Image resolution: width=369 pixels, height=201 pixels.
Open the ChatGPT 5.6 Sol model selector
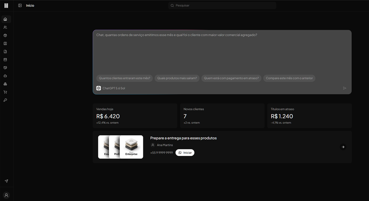pos(111,88)
